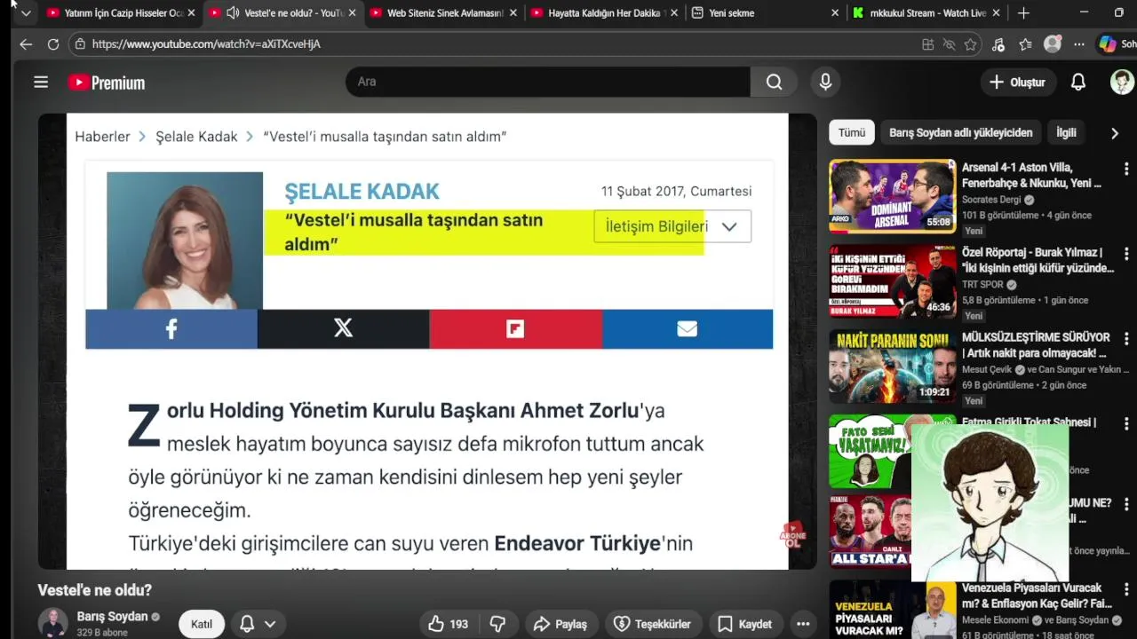Expand the notification bell dropdown beside Katıl
Viewport: 1137px width, 639px height.
270,624
